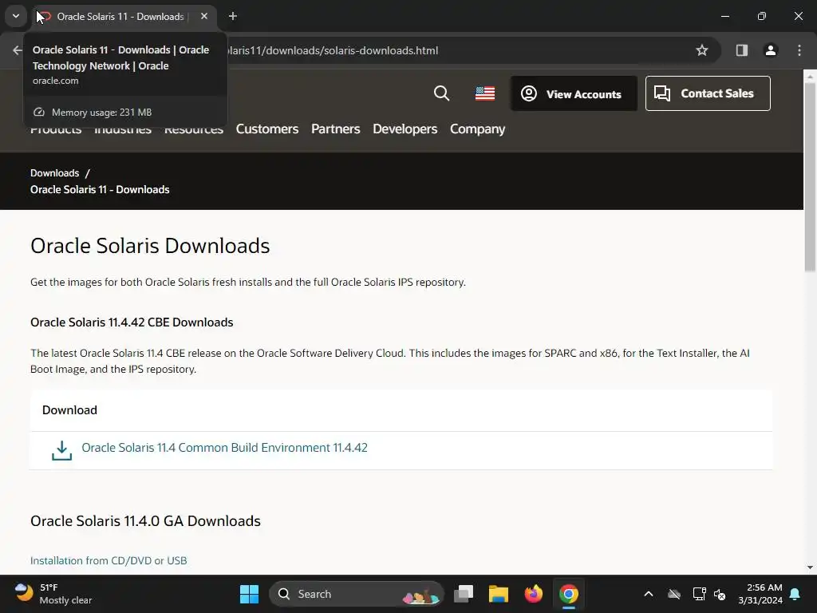Open the Windows Start menu
Image resolution: width=817 pixels, height=613 pixels.
pos(249,594)
